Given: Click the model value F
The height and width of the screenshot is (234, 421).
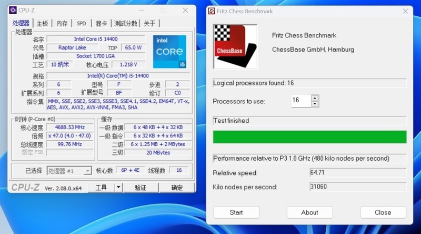Looking at the screenshot, I should [x=119, y=84].
